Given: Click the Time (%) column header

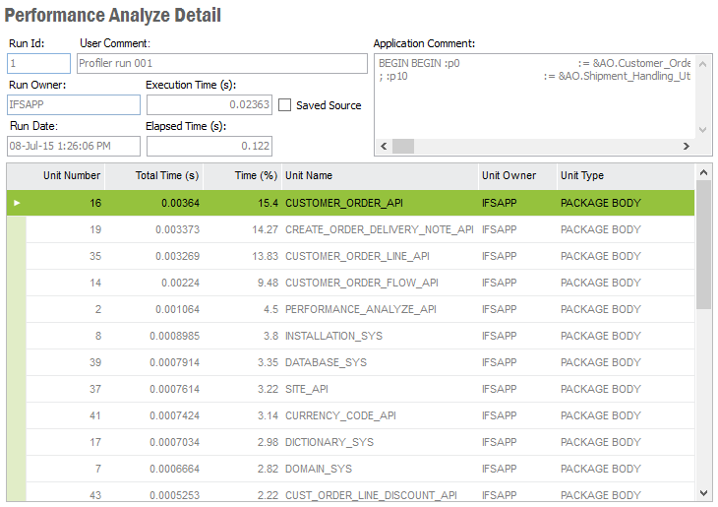Looking at the screenshot, I should coord(256,175).
